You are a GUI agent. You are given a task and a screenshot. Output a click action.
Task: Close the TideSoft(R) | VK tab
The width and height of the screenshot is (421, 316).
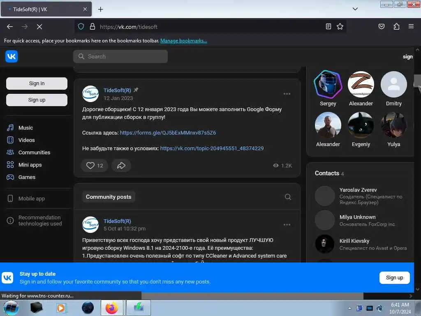coord(85,9)
